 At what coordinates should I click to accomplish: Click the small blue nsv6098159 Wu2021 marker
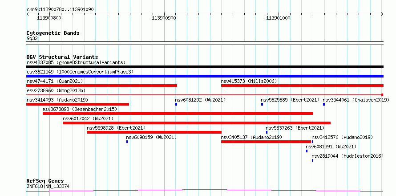point(127,142)
